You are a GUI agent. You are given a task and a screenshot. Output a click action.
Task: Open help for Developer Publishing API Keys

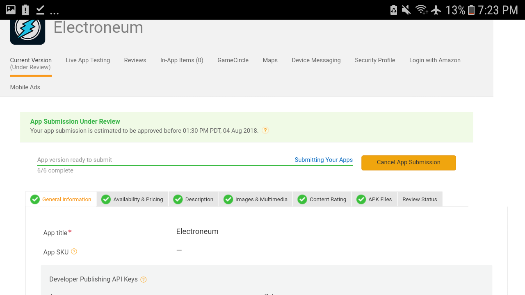click(144, 279)
